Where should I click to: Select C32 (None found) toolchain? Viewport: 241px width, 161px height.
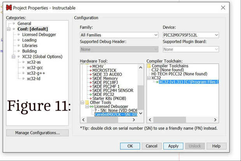click(168, 70)
